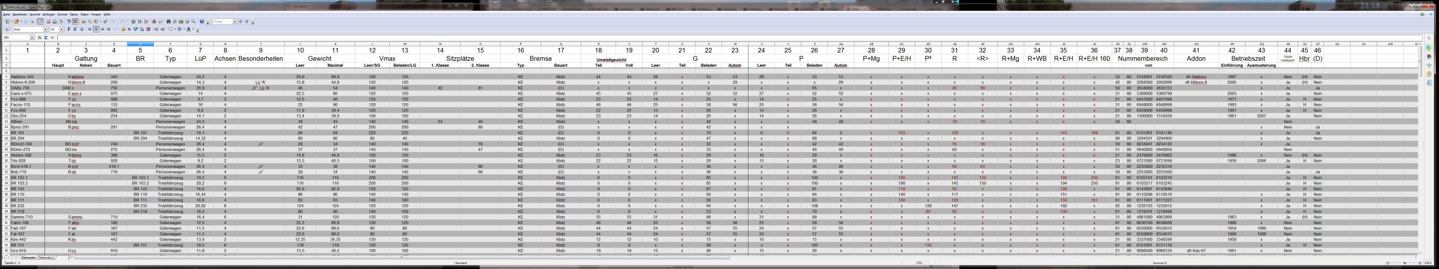The image size is (1439, 269).
Task: Activate the format paintbrush
Action: (x=105, y=22)
